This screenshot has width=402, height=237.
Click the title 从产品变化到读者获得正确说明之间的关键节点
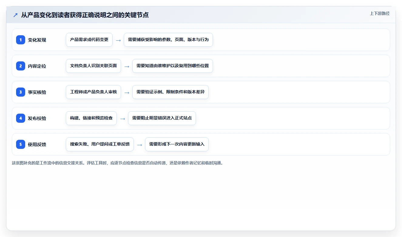[85, 15]
